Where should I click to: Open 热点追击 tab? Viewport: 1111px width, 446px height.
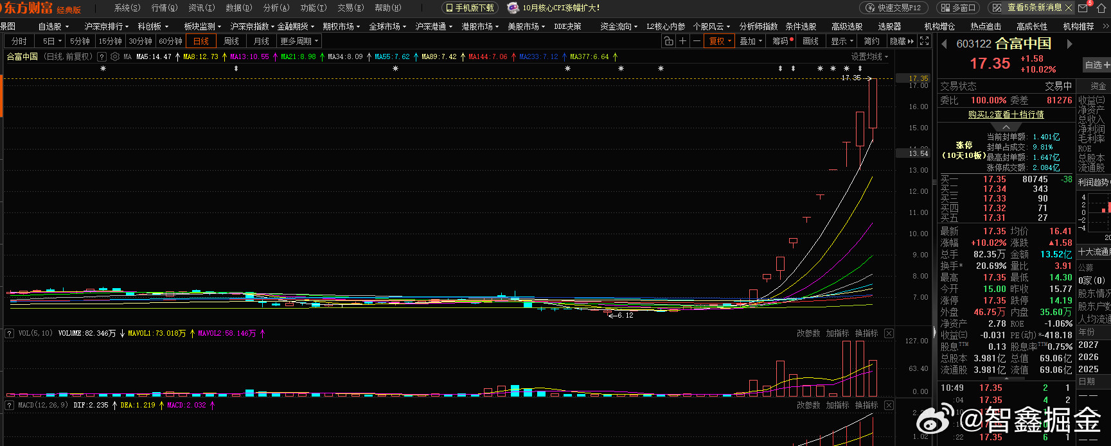[986, 26]
